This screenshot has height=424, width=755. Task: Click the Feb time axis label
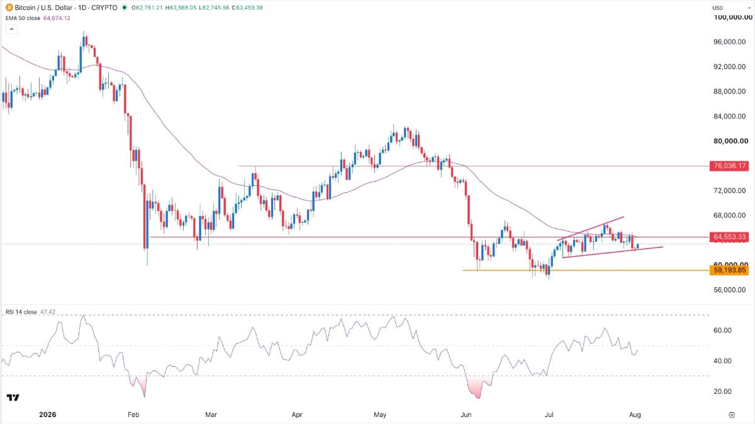tap(133, 415)
